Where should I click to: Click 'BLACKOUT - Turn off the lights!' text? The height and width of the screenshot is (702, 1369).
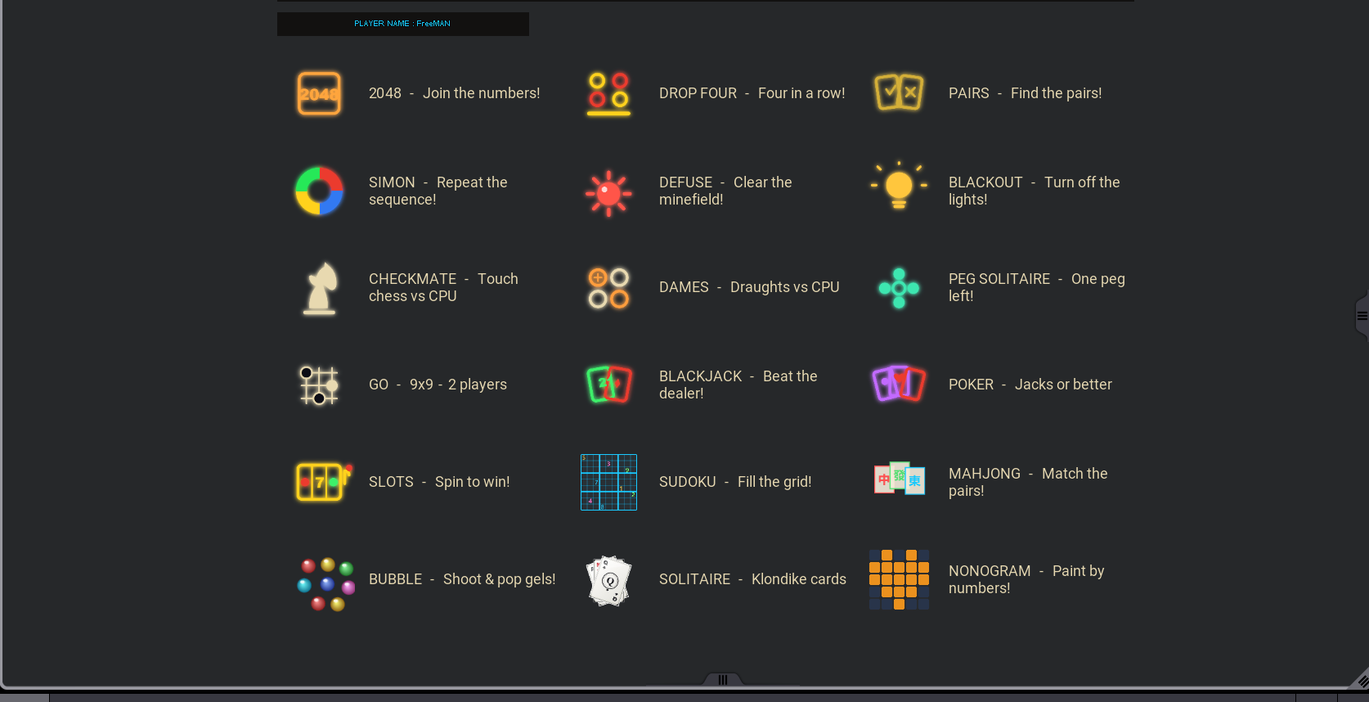point(1035,191)
